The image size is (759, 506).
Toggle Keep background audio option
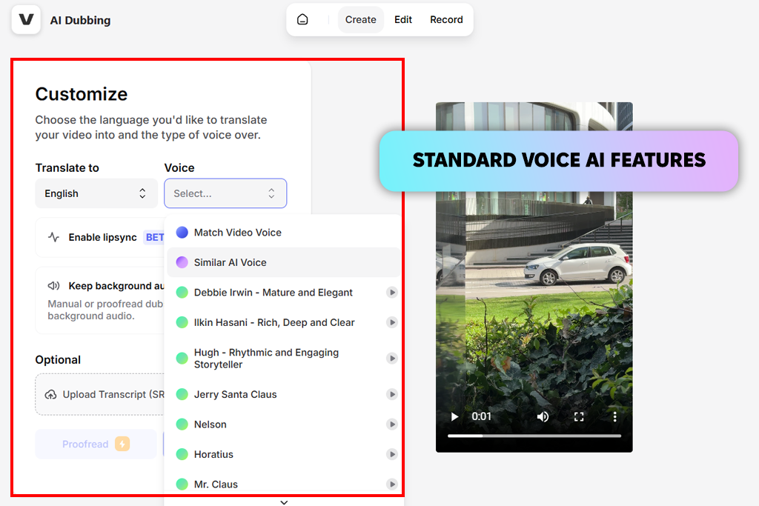click(x=100, y=300)
